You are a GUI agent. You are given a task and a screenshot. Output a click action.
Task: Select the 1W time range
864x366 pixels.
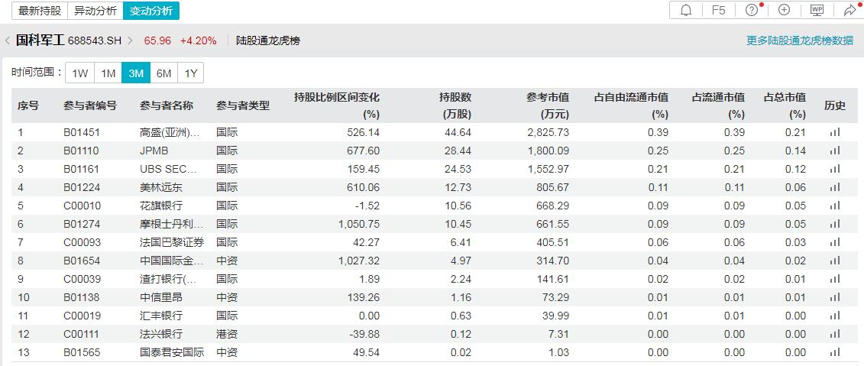point(80,73)
